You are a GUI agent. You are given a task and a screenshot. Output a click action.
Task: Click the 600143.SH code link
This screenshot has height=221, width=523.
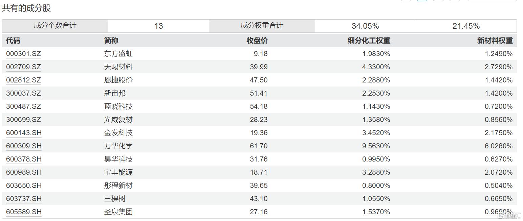(24, 133)
